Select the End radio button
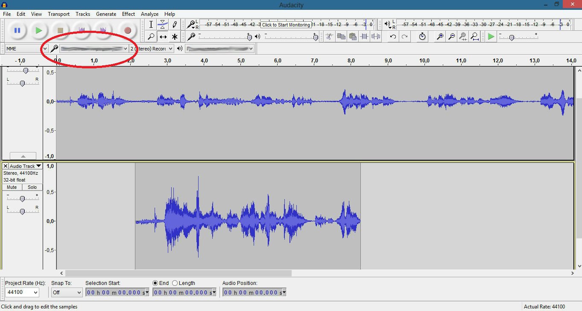This screenshot has height=311, width=582. click(155, 283)
